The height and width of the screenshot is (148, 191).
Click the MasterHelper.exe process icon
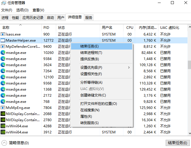(x=3, y=40)
